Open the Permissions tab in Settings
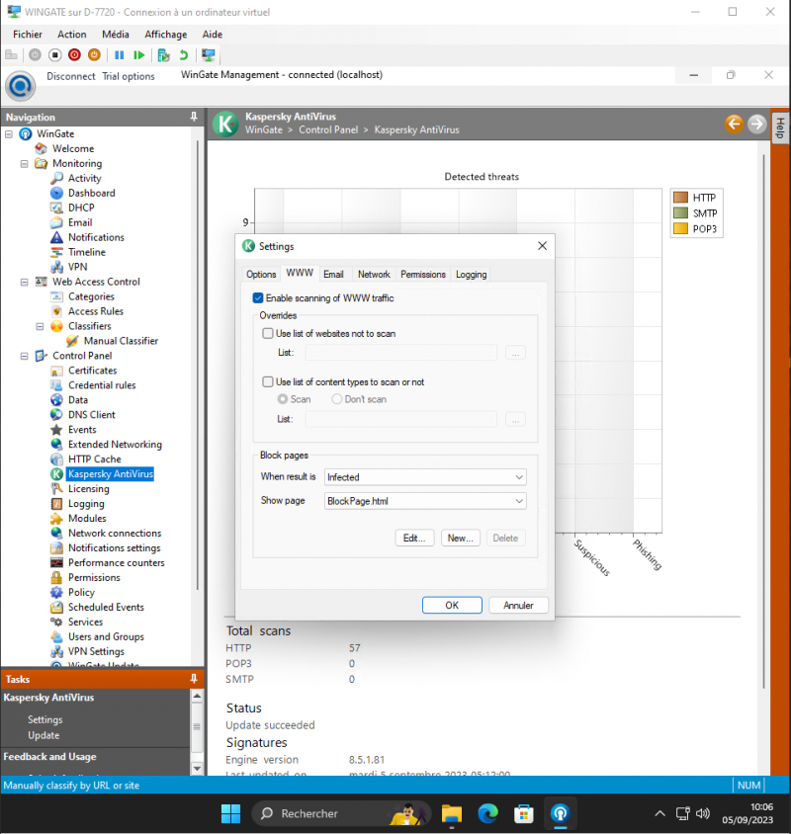 coord(423,275)
